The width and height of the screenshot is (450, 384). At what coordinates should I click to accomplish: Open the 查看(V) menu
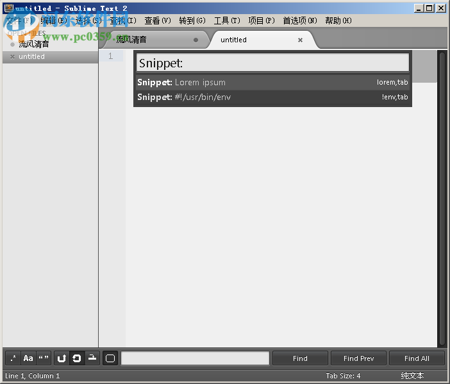click(158, 21)
